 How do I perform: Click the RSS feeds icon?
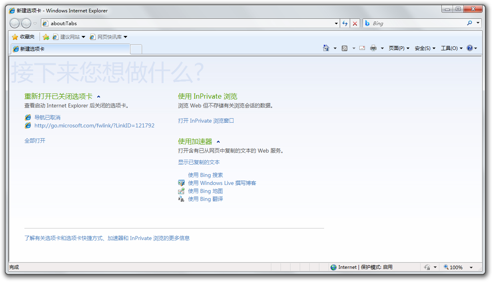click(x=345, y=48)
